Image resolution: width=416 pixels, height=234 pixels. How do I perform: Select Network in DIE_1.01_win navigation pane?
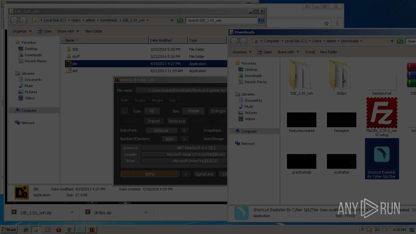click(x=28, y=123)
